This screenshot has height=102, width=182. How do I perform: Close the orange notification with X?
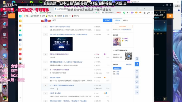[170, 16]
